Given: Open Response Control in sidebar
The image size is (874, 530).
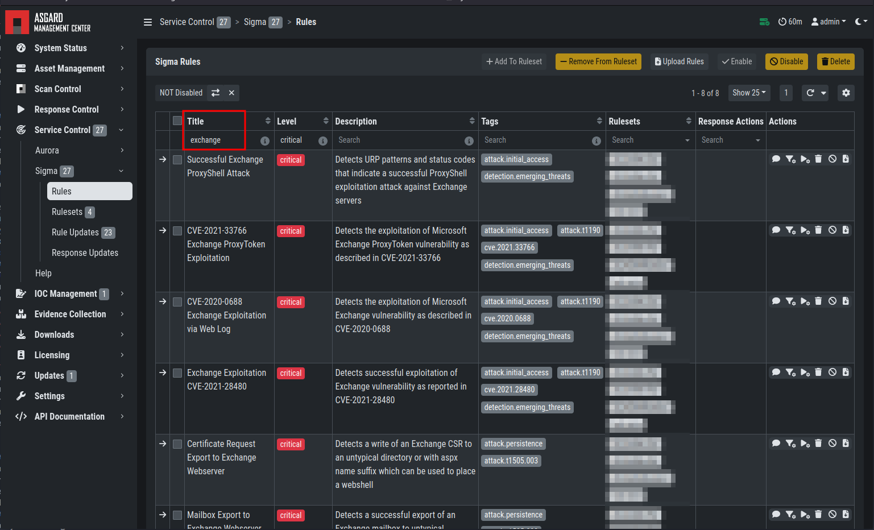Looking at the screenshot, I should point(71,109).
